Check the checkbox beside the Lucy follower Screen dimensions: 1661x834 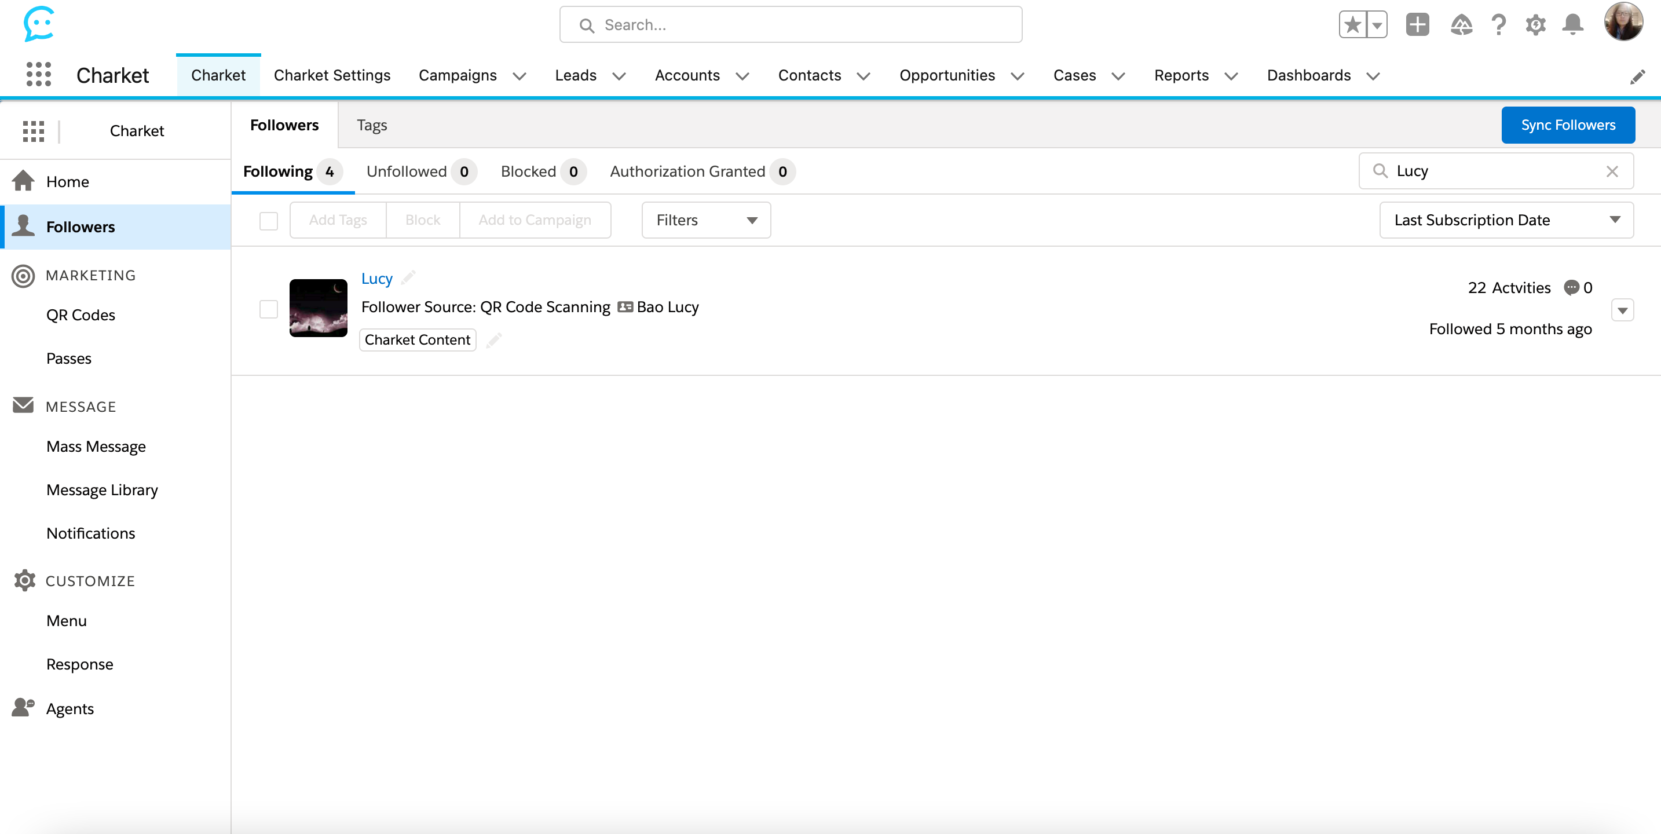point(268,309)
